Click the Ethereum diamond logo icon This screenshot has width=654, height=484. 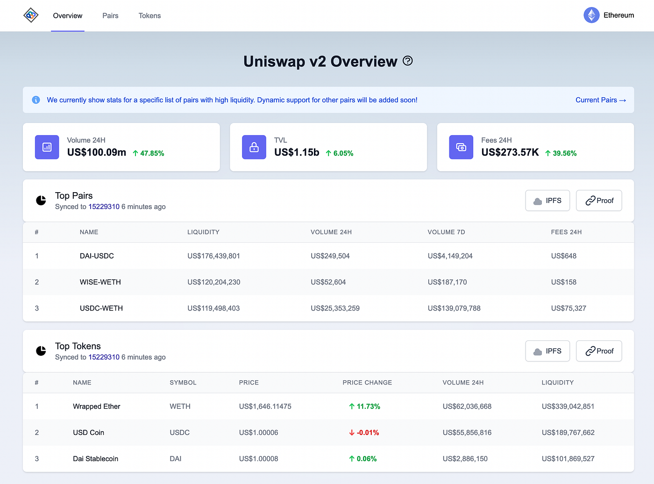pyautogui.click(x=591, y=15)
